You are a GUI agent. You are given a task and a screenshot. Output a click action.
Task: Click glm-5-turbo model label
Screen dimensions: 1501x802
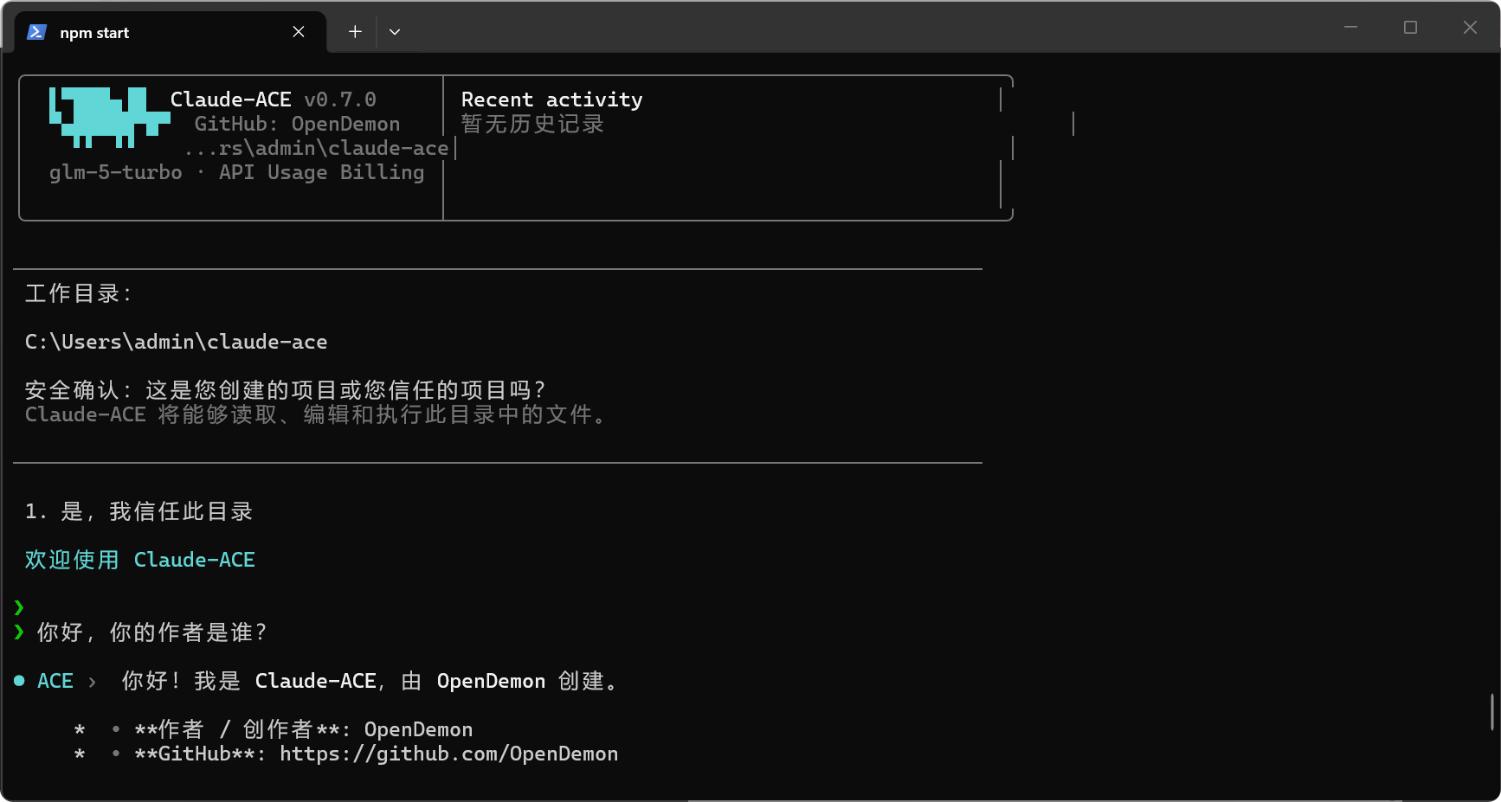pyautogui.click(x=116, y=172)
